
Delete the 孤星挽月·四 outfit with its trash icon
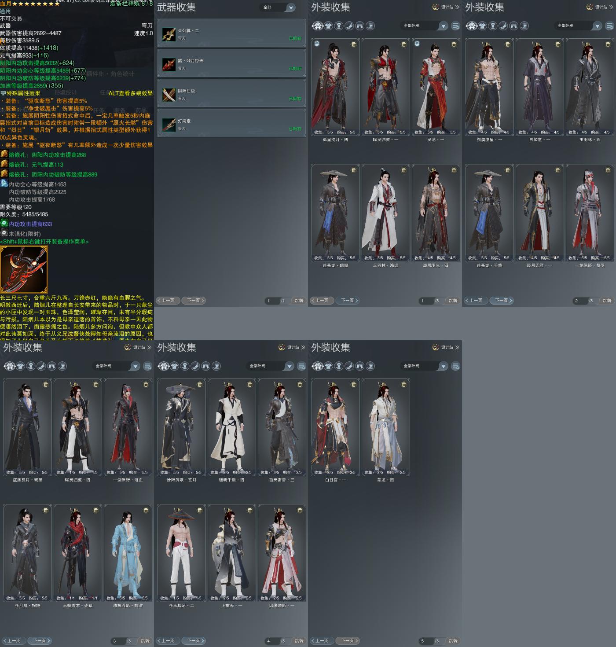tap(354, 44)
